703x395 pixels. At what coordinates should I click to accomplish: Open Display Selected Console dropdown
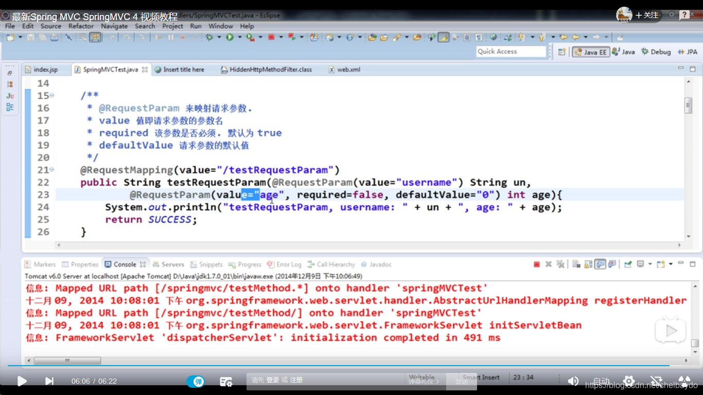651,264
